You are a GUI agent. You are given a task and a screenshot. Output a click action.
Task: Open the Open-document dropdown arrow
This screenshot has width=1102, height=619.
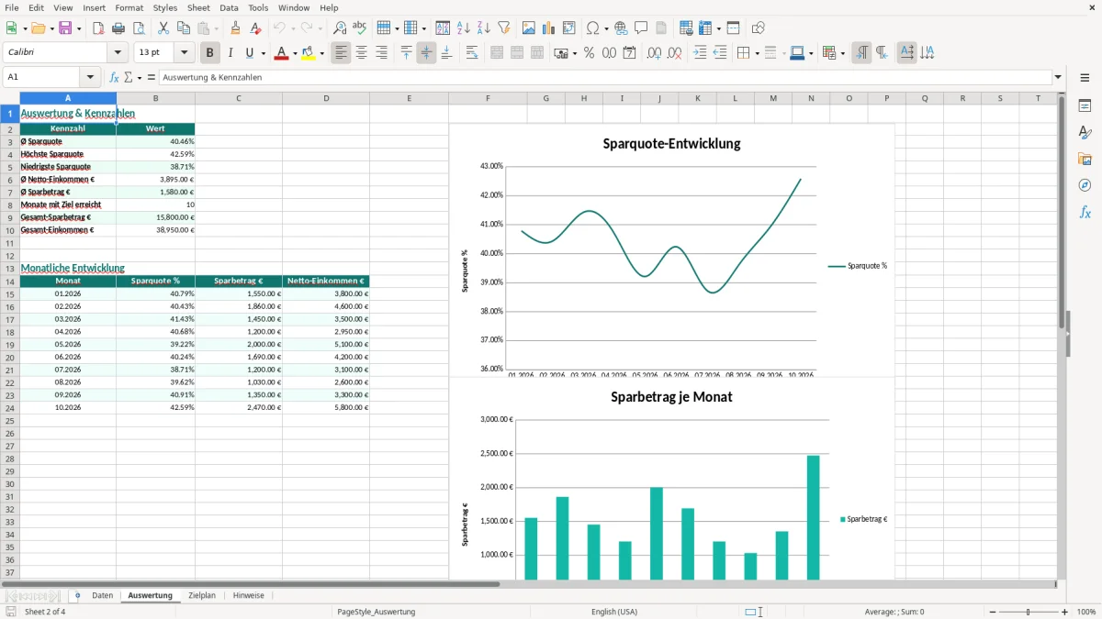(51, 28)
